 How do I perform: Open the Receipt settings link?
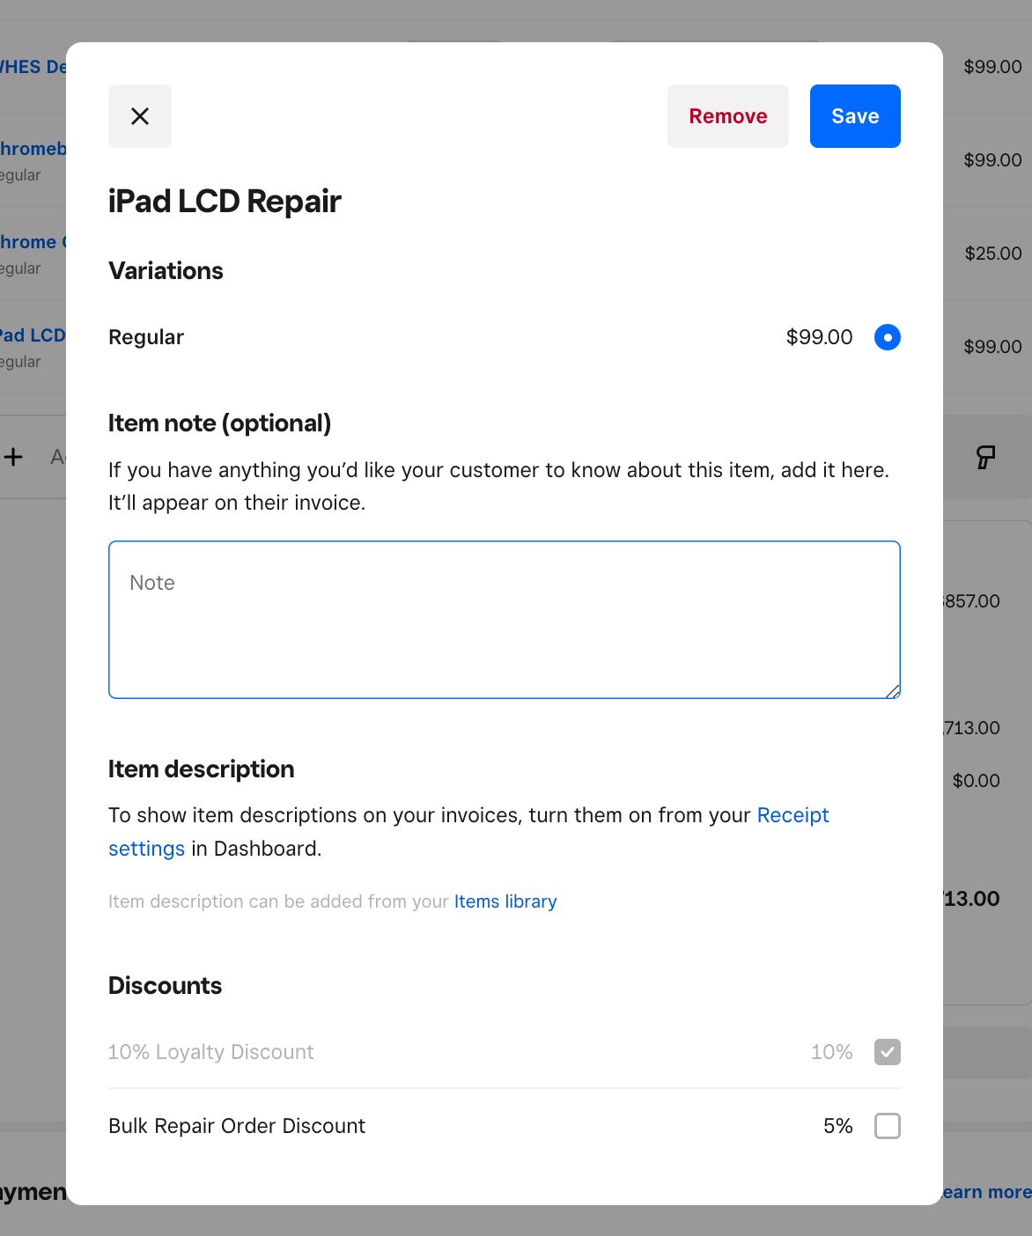[x=792, y=816]
